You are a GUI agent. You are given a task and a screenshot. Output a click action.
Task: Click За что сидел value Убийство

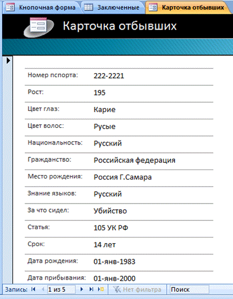[x=110, y=211]
